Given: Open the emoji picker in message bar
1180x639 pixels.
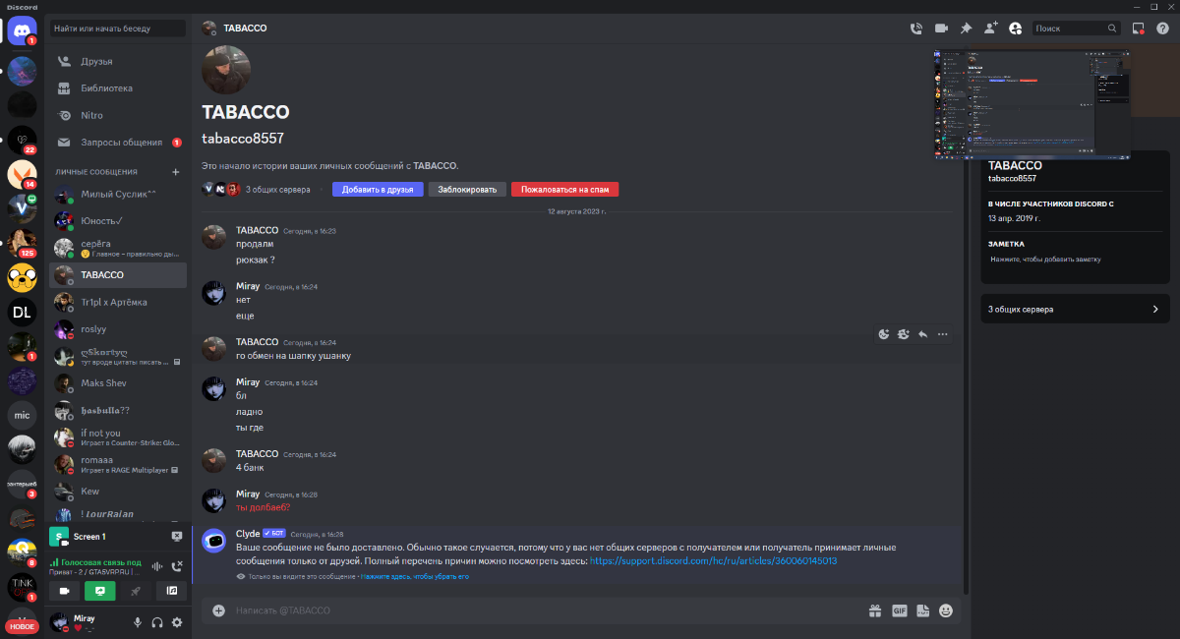Looking at the screenshot, I should pos(946,610).
